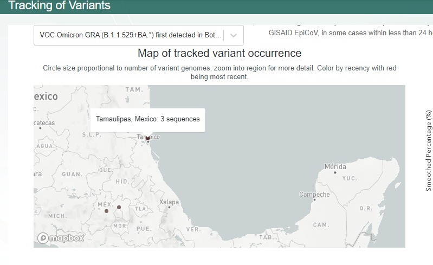Click the Tracking of Variants header title
Viewport: 433px width, 265px height.
pyautogui.click(x=59, y=6)
